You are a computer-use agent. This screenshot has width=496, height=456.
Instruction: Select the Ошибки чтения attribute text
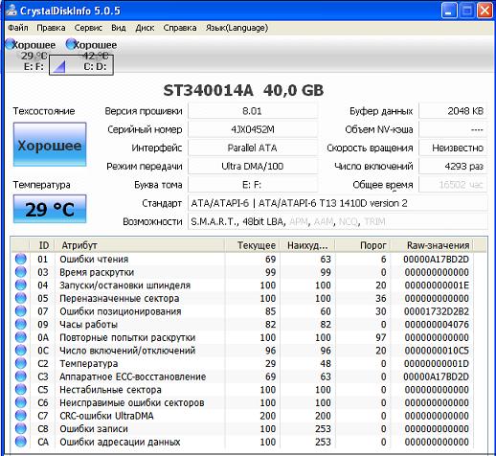click(94, 260)
